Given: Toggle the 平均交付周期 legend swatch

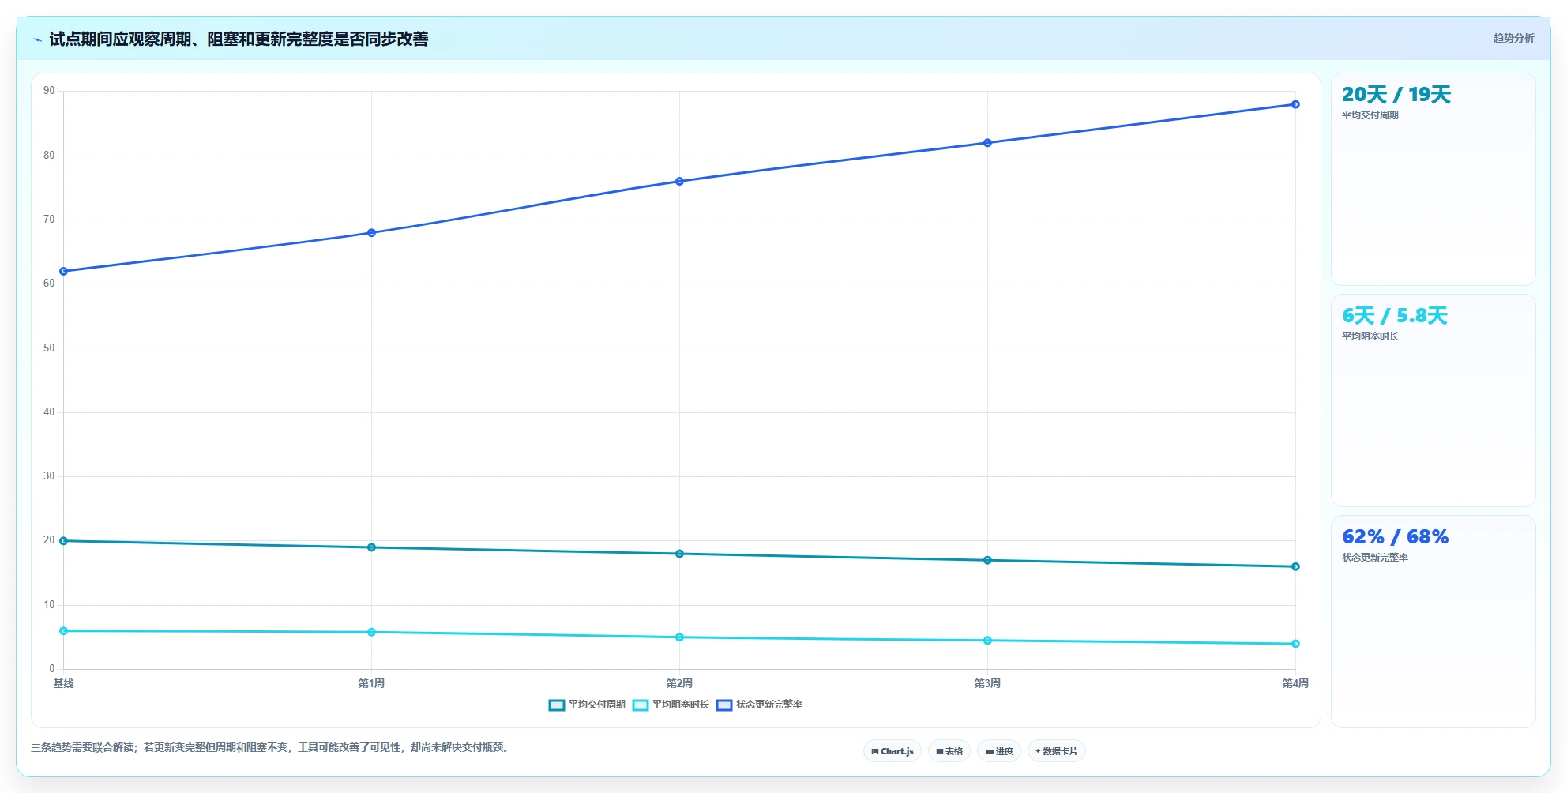Looking at the screenshot, I should coord(556,705).
